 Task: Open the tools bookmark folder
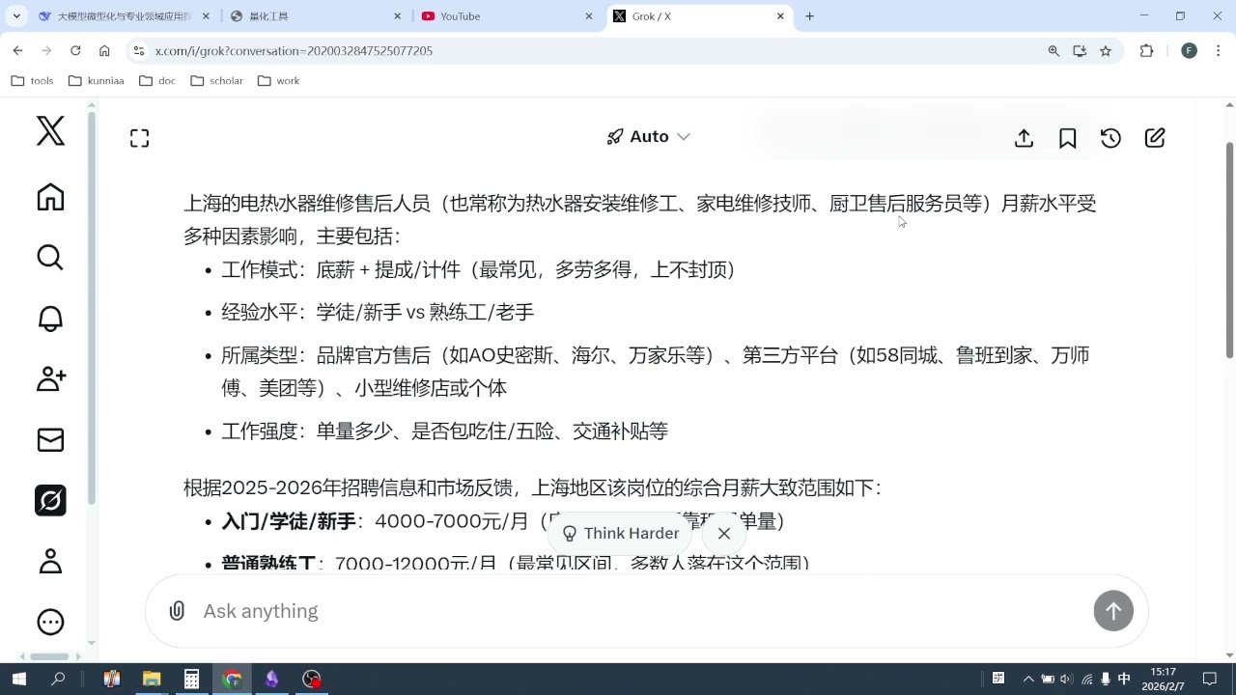click(32, 81)
